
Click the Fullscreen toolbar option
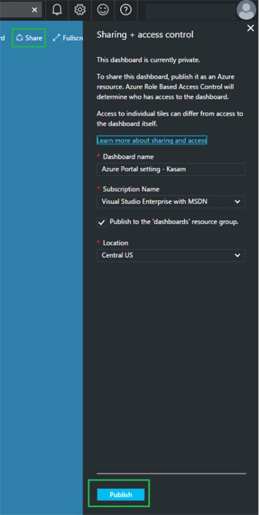coord(68,38)
